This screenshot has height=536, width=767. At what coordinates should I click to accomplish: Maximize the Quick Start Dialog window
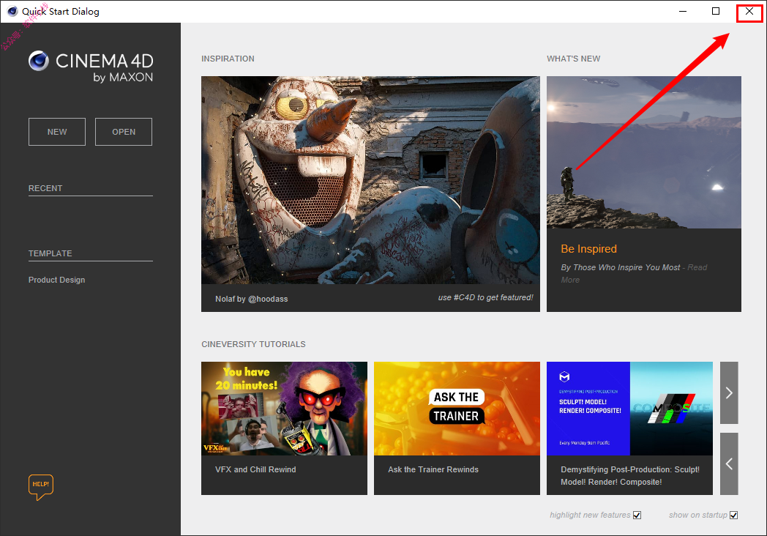[x=716, y=11]
